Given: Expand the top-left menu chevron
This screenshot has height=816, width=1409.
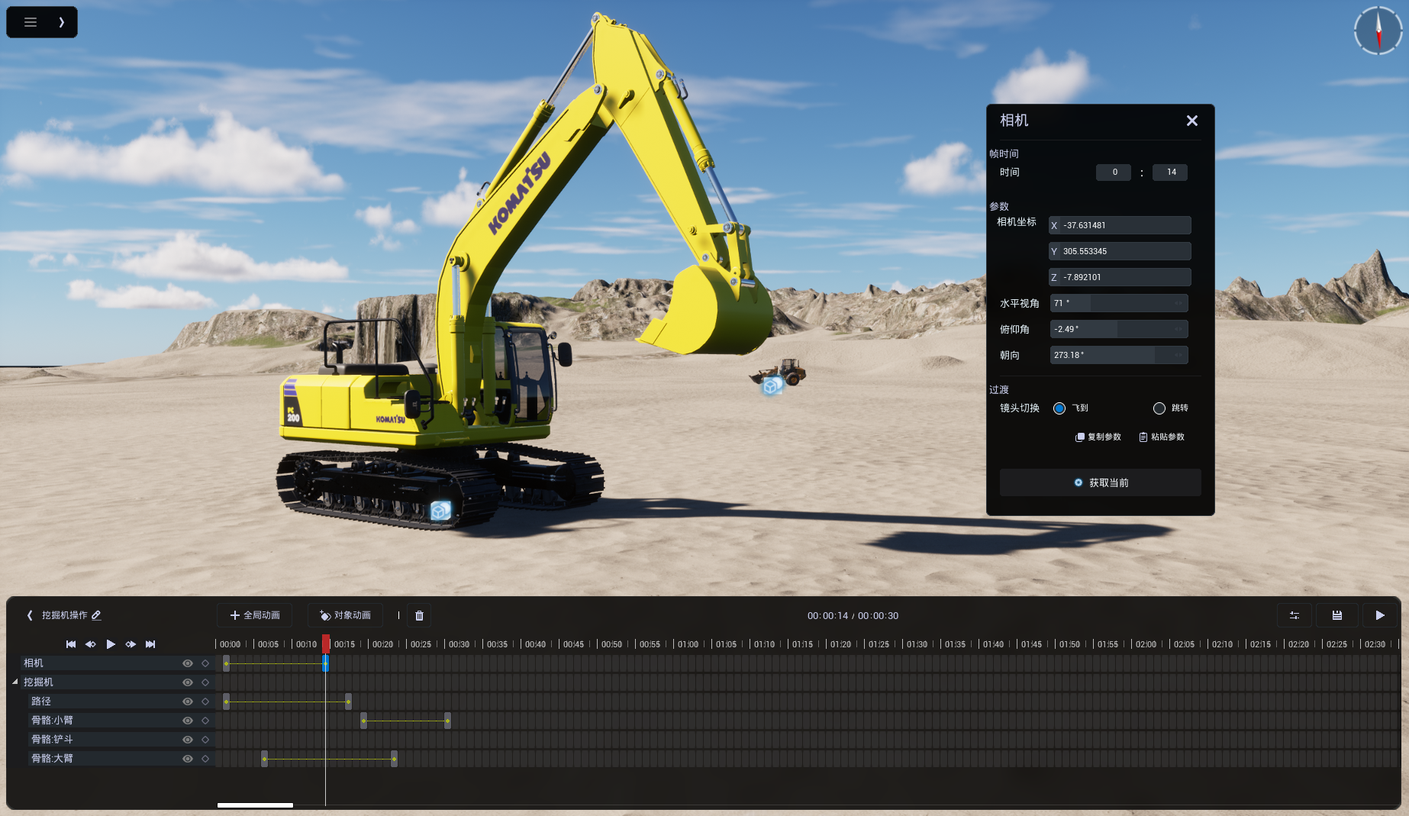Looking at the screenshot, I should [x=62, y=22].
